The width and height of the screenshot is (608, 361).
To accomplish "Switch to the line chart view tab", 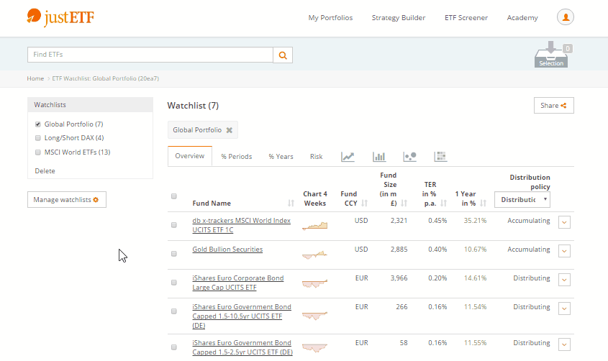I will 348,156.
